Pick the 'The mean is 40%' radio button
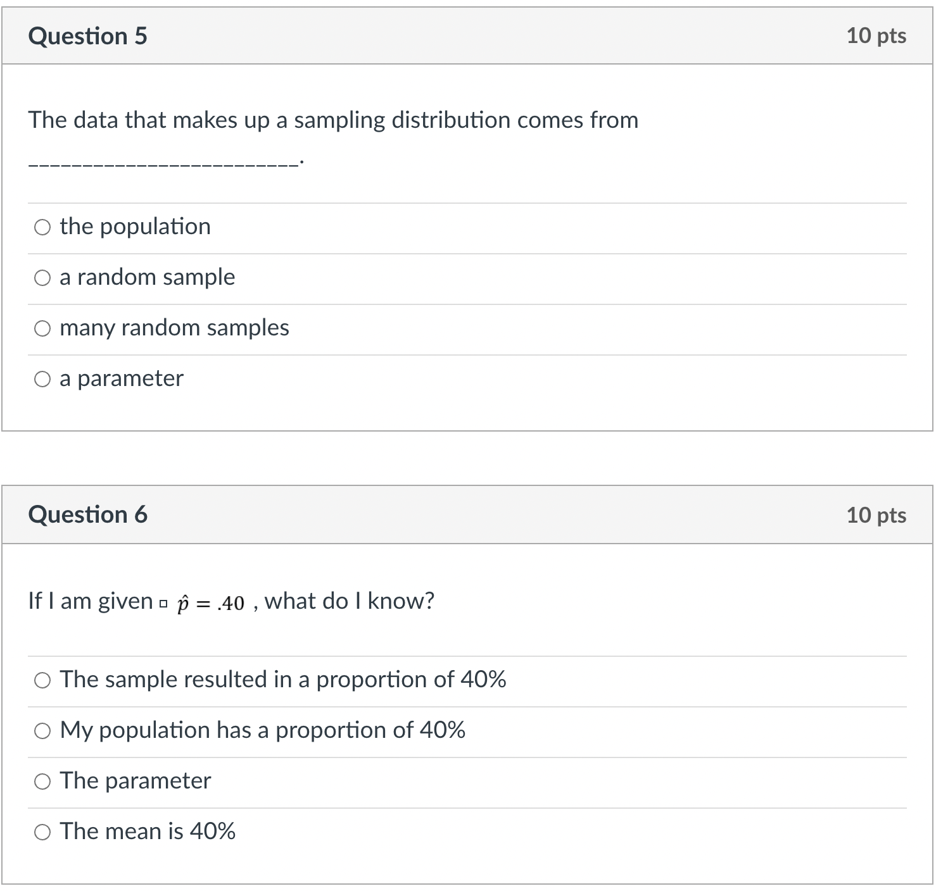936x891 pixels. point(42,832)
